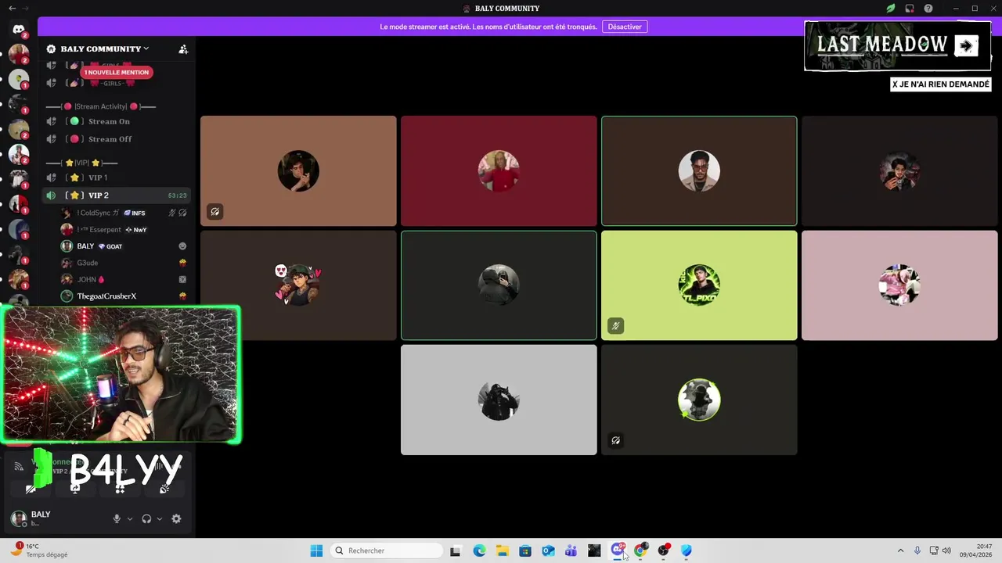Jump to the 1 nouvelle mention
This screenshot has height=563, width=1002.
coord(116,72)
